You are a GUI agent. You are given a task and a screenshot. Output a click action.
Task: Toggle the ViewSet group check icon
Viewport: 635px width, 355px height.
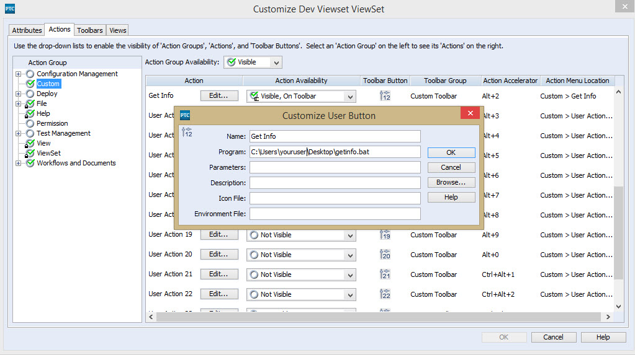tap(30, 153)
